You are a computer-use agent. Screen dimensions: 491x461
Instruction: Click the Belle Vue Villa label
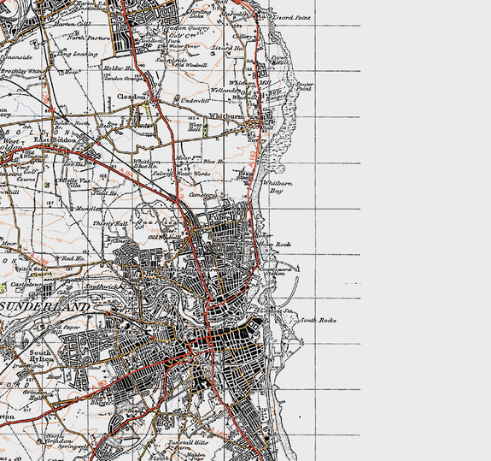(x=76, y=183)
